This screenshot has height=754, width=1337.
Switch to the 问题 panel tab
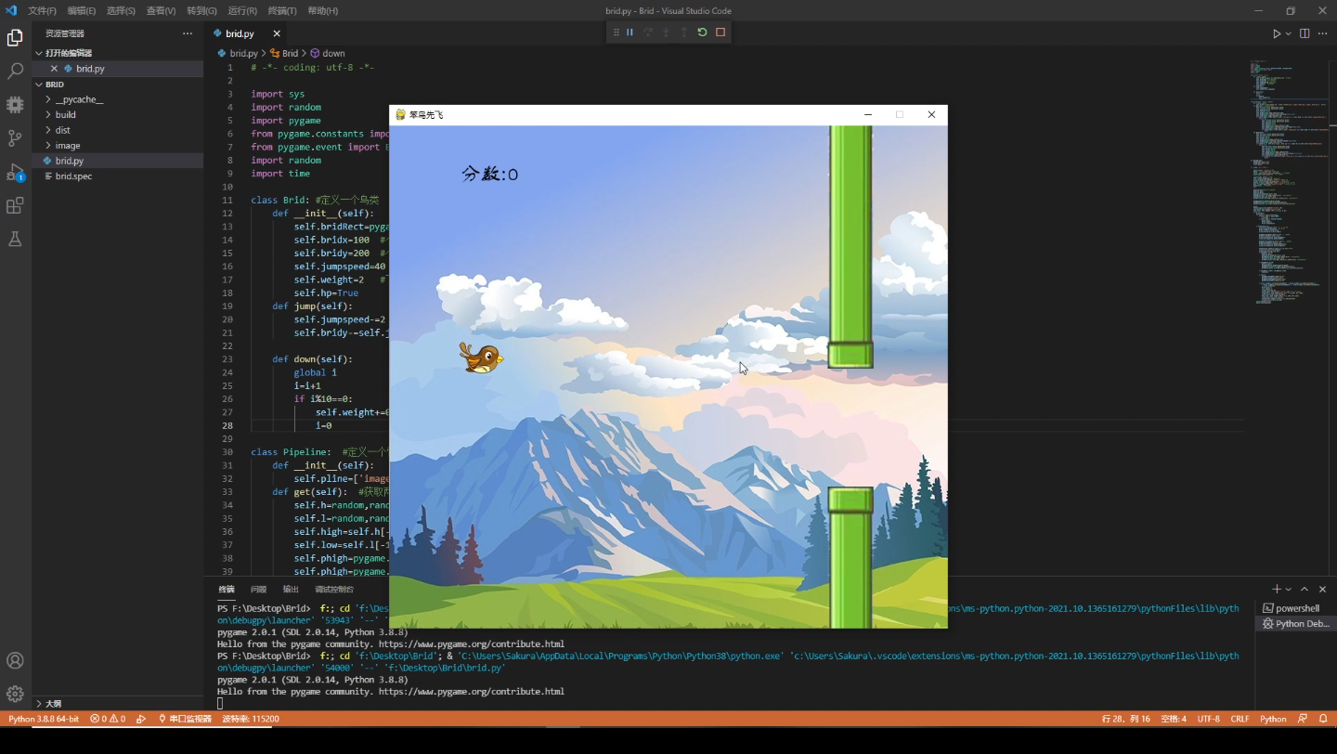click(x=258, y=590)
